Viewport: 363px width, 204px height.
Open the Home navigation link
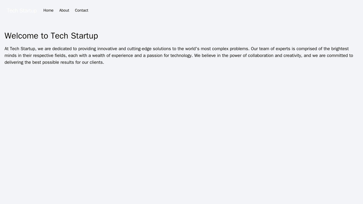[48, 10]
